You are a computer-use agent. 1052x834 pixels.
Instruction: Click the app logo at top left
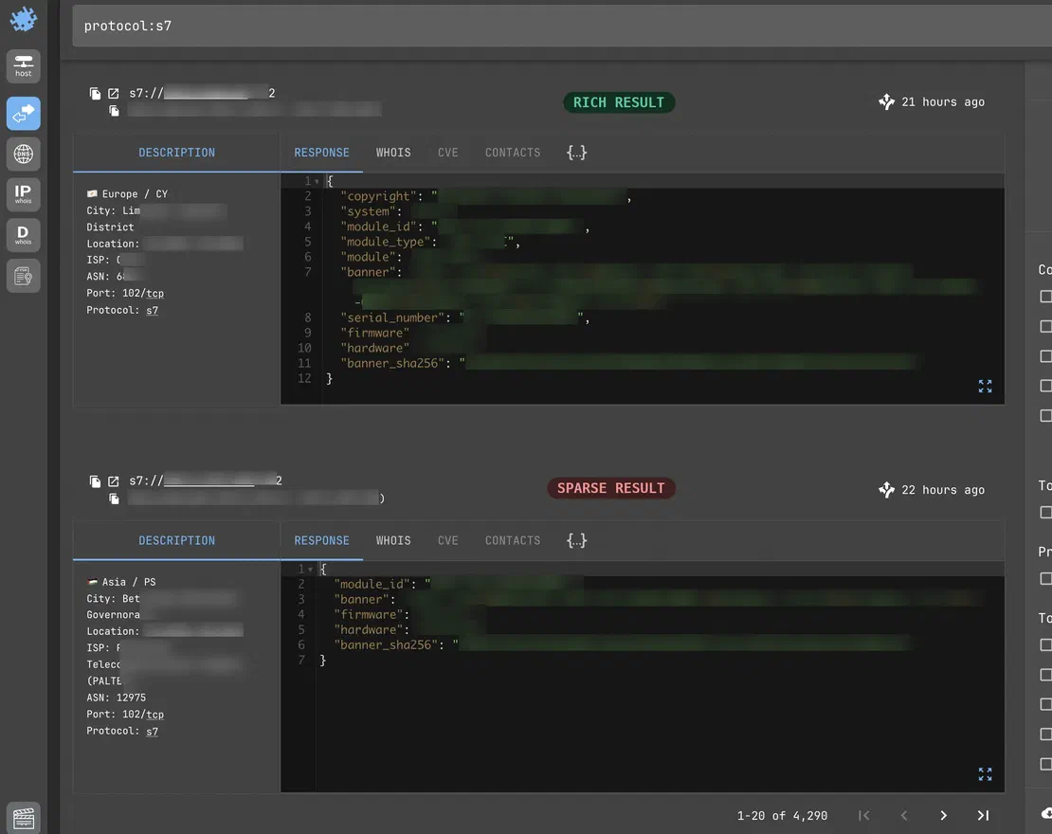pyautogui.click(x=24, y=19)
